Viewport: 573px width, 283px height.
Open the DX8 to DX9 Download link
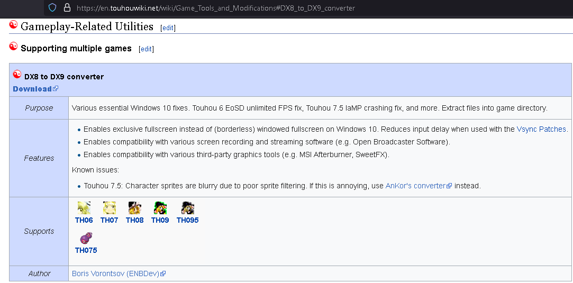click(32, 89)
